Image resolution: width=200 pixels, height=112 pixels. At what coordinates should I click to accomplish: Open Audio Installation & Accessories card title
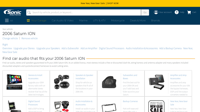pos(84,103)
